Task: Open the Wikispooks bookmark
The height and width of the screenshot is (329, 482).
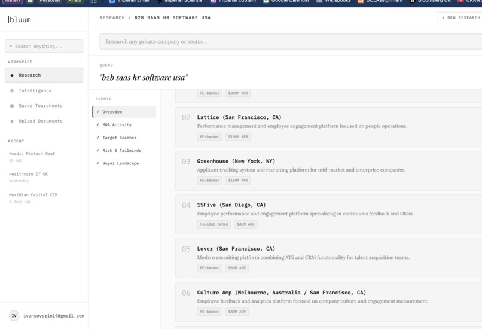Action: (x=334, y=2)
